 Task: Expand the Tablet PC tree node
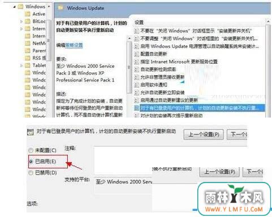21,66
